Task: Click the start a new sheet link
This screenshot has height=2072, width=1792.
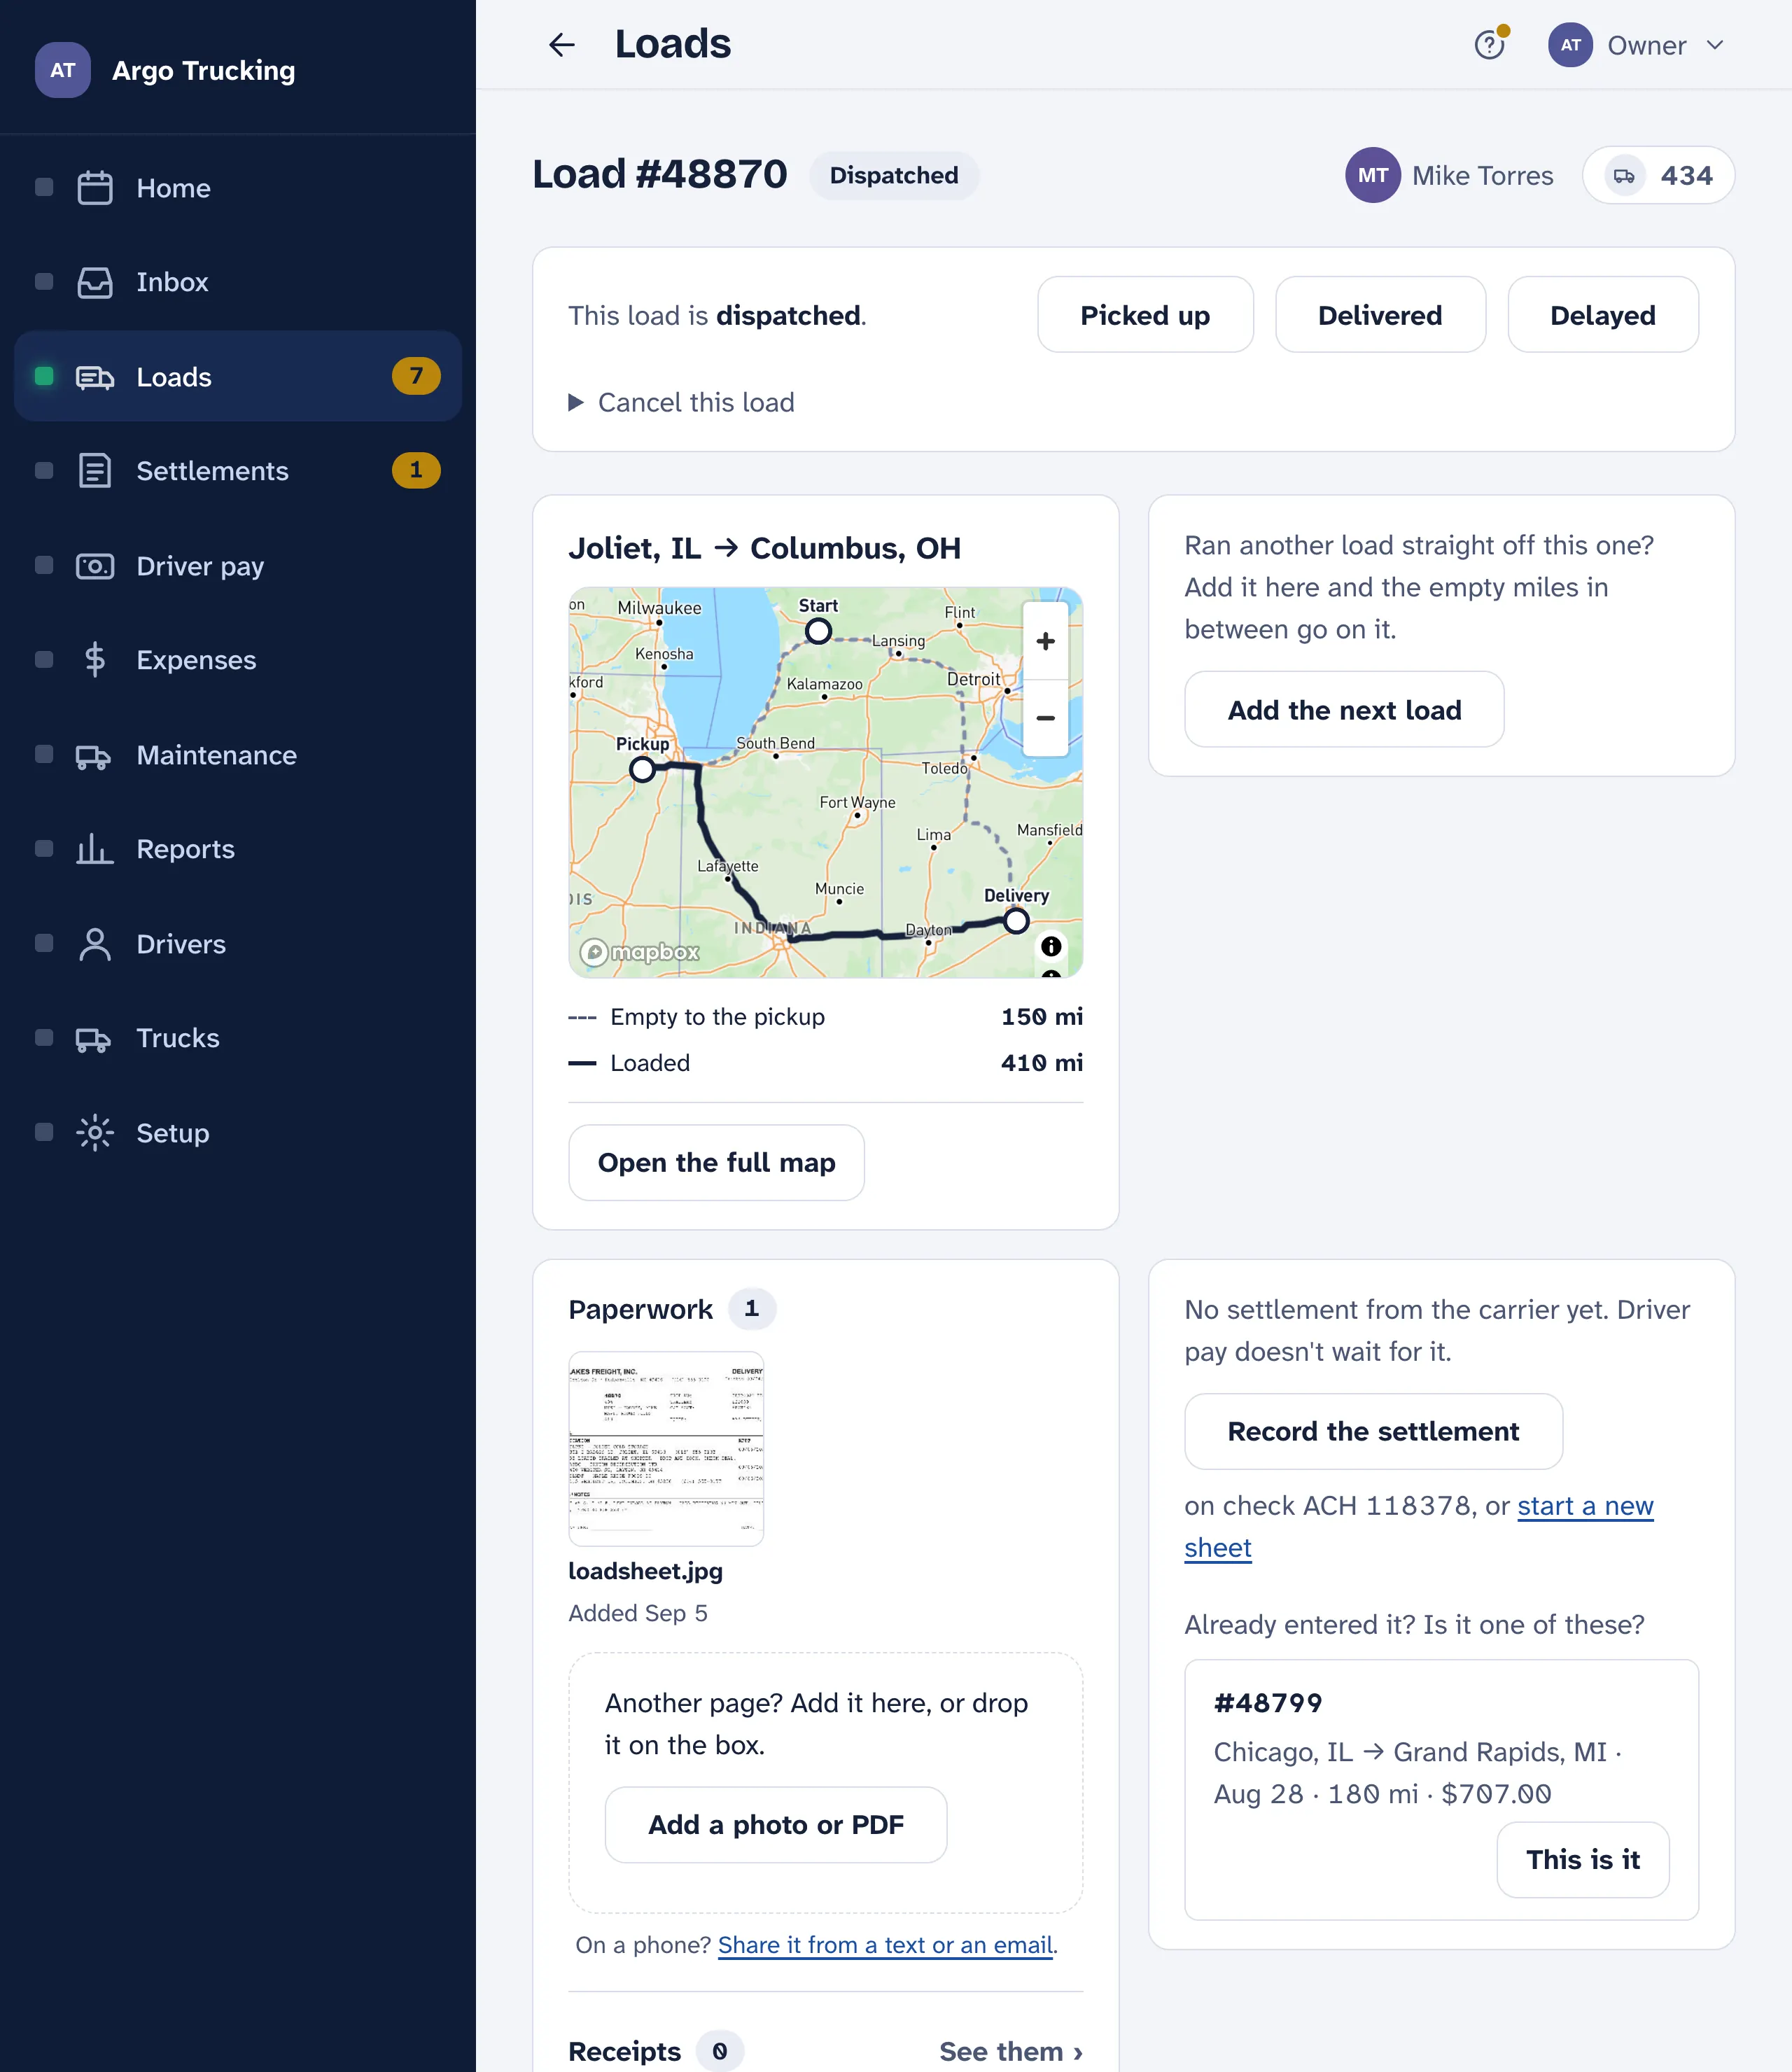Action: [x=1586, y=1506]
